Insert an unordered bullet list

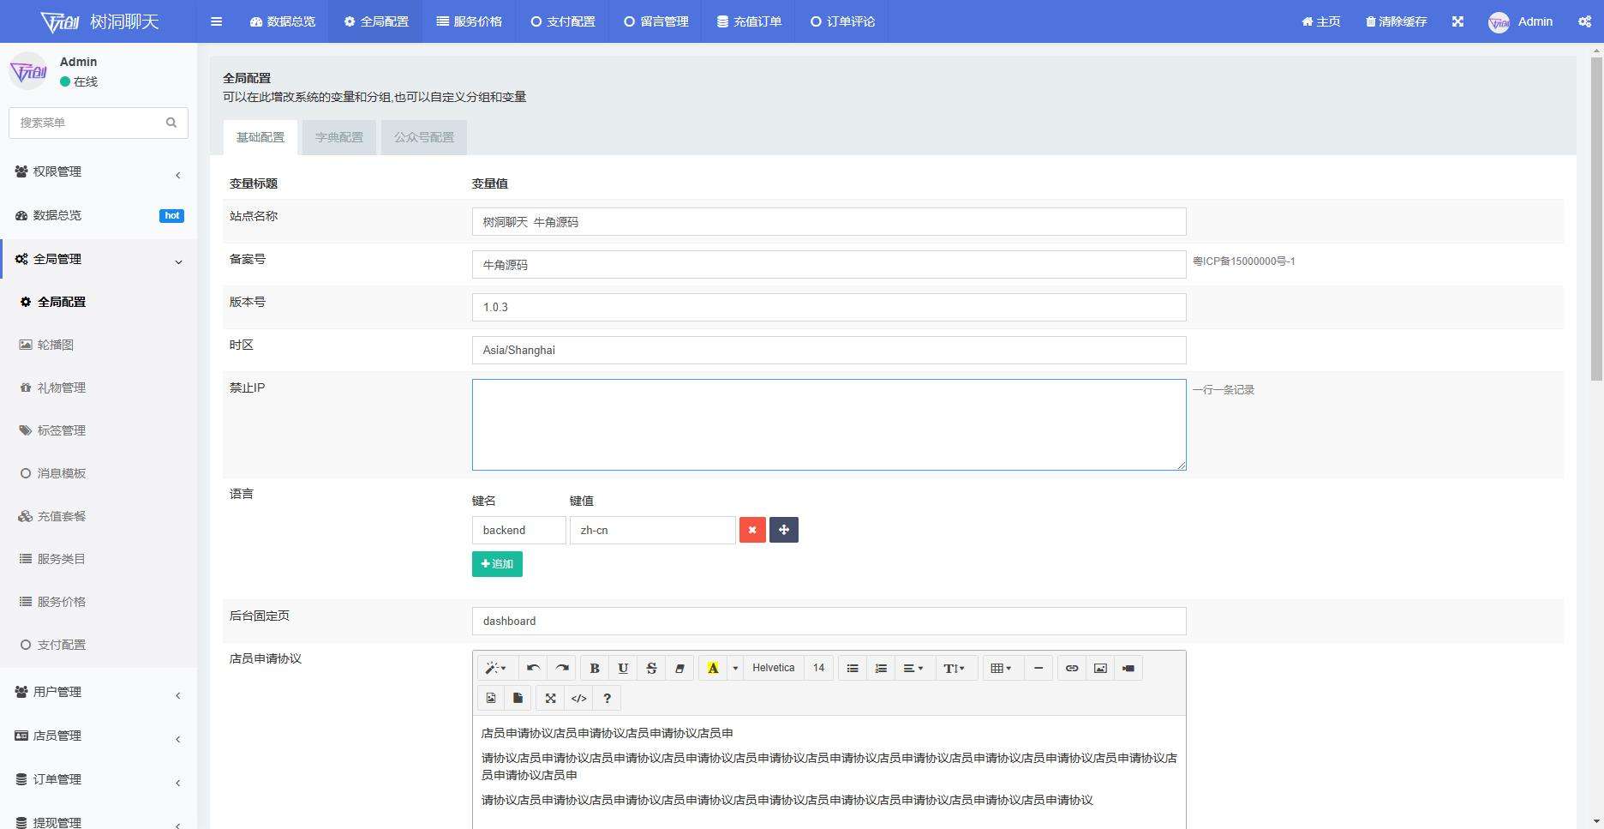[x=853, y=668]
